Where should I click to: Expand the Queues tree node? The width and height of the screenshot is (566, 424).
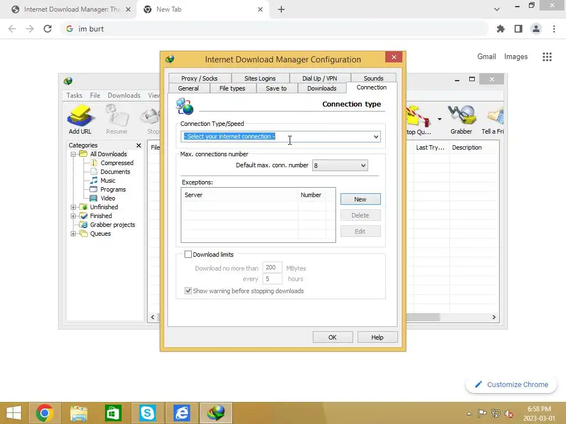point(74,234)
